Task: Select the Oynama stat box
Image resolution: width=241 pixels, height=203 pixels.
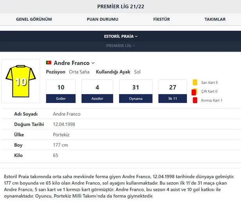Action: click(x=135, y=91)
